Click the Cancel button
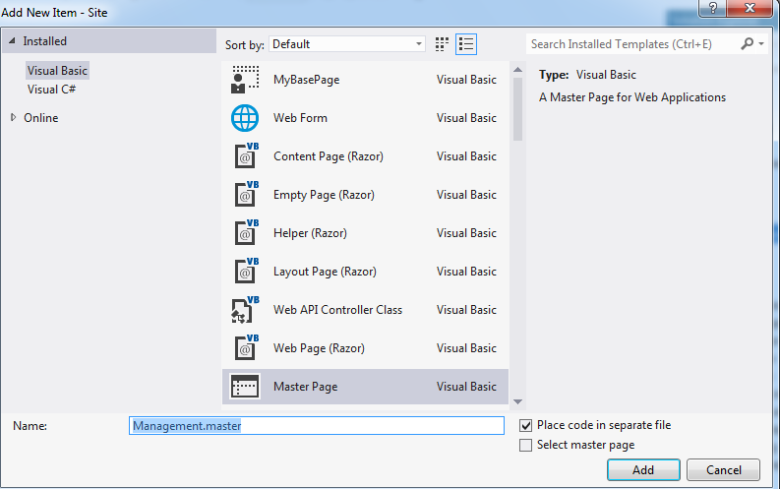 (723, 469)
